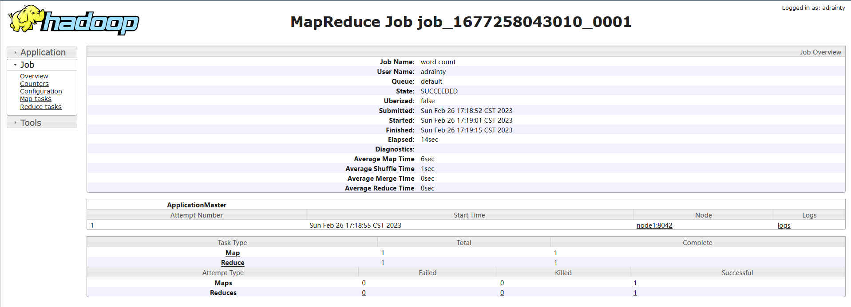Viewport: 851px width, 307px height.
Task: Open failed Maps attempts count
Action: [x=364, y=283]
